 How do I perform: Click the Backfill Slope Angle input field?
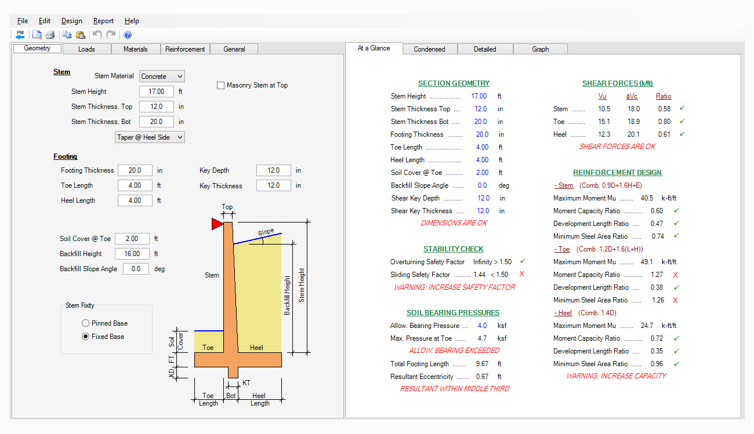click(x=136, y=268)
